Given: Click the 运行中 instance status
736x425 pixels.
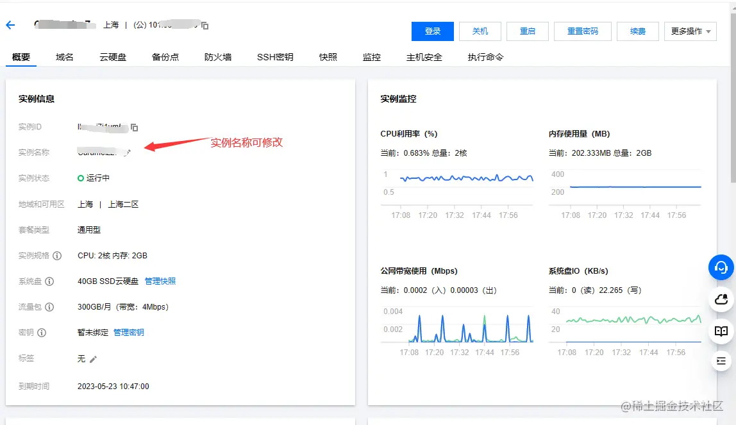Looking at the screenshot, I should click(x=94, y=178).
